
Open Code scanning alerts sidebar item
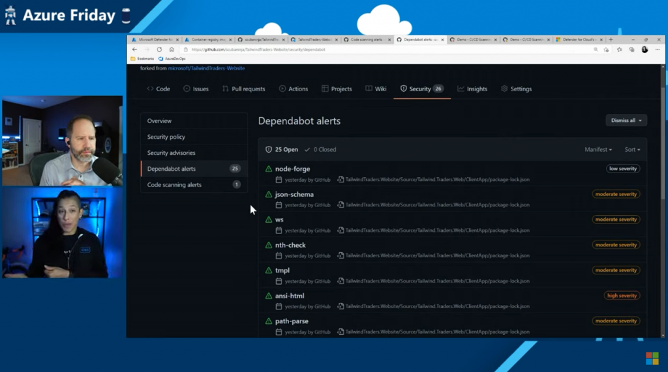coord(194,185)
